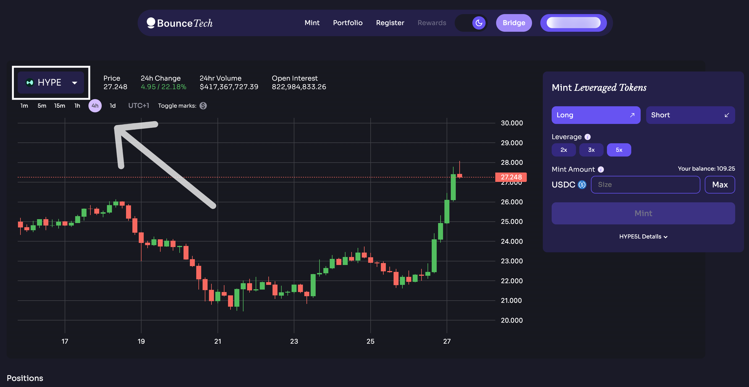Click the HYPE token logo icon
Screen dimensions: 749x387
pos(30,83)
